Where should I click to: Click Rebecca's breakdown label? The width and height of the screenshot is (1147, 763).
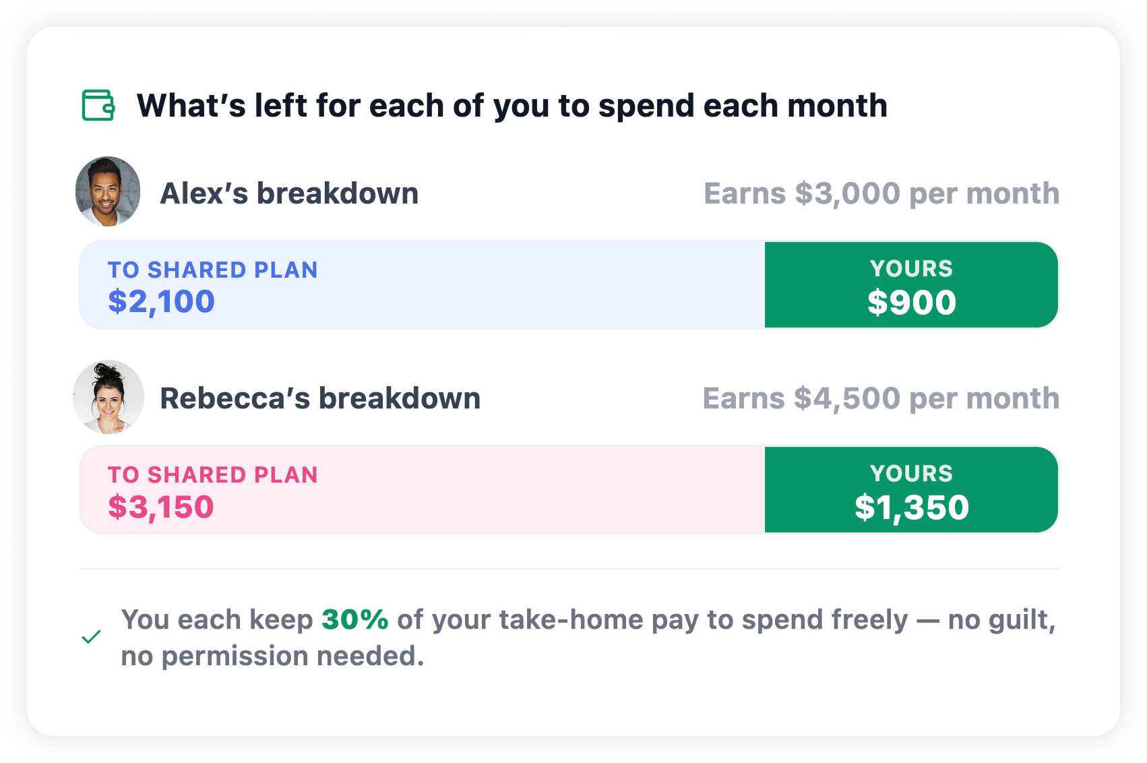320,398
